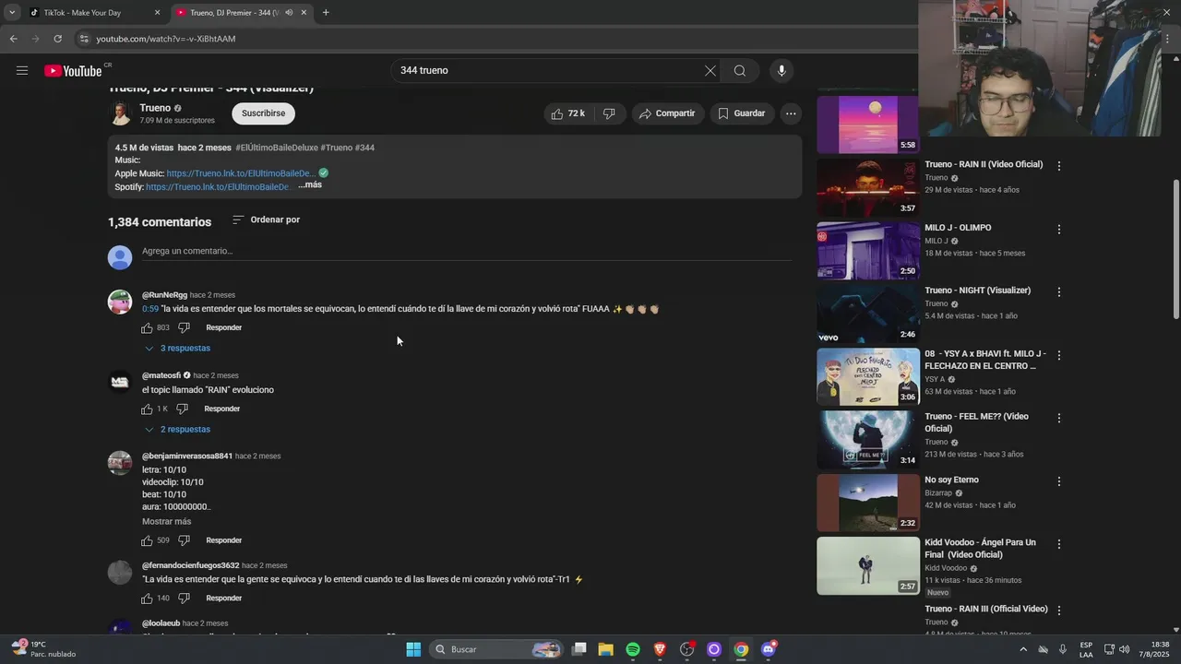Reply to the @fernandocienfuegos3632 comment
This screenshot has width=1181, height=664.
click(x=224, y=598)
